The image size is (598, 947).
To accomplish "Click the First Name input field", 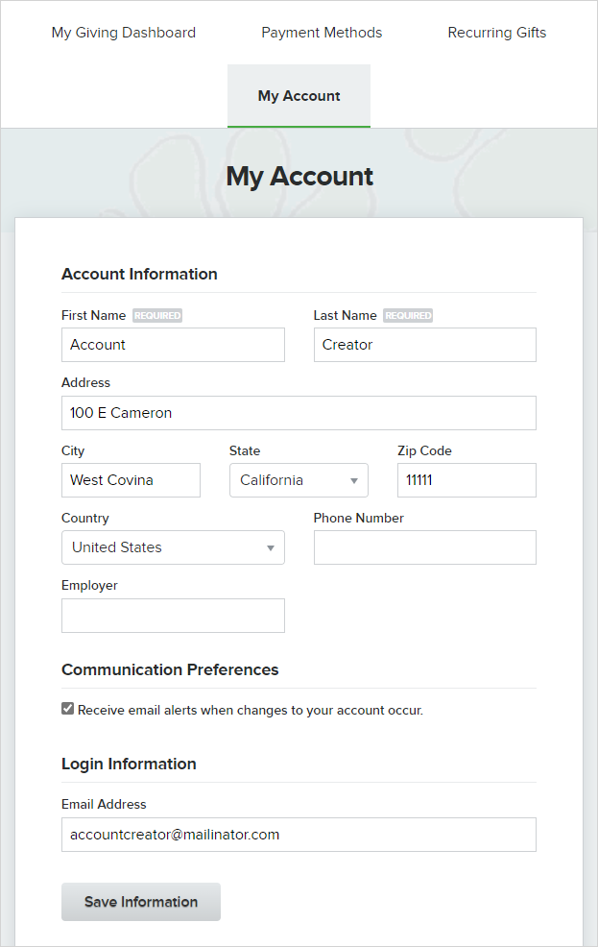I will coord(173,345).
